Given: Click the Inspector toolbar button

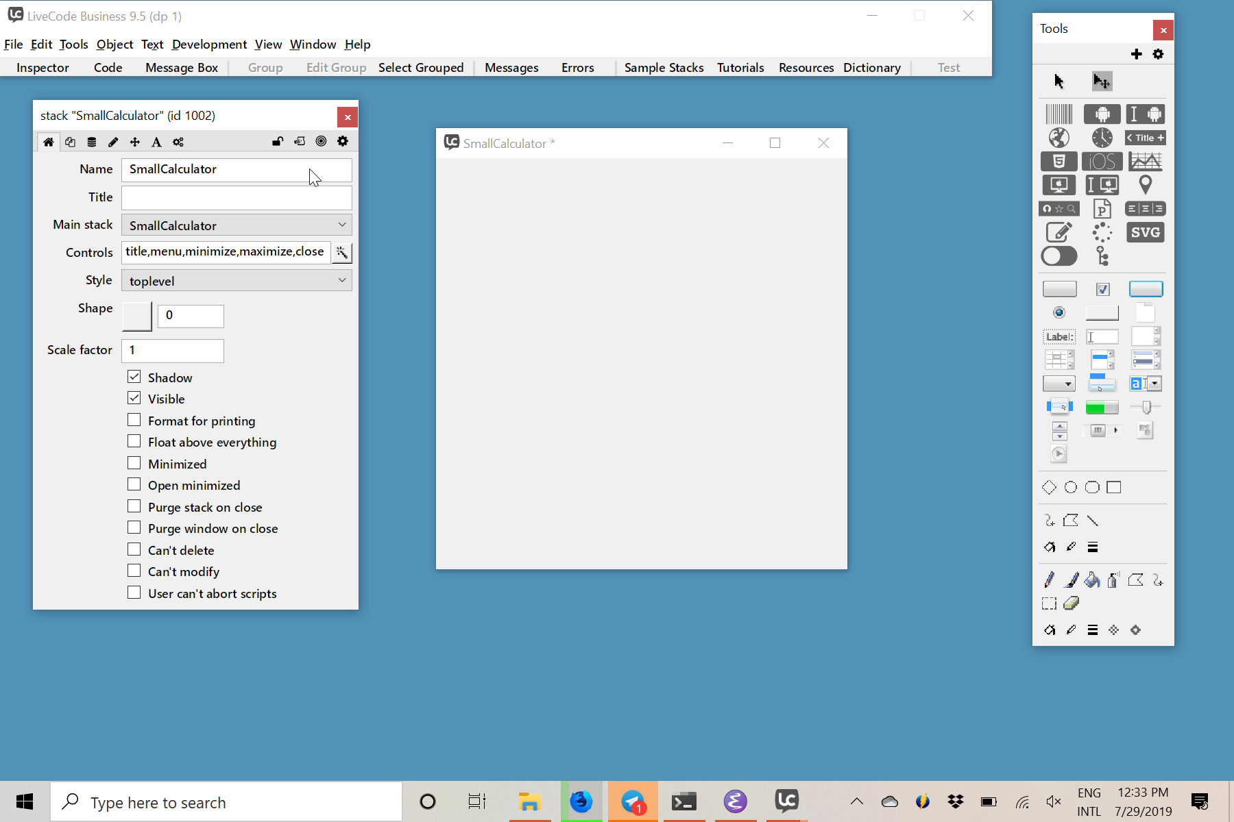Looking at the screenshot, I should [43, 68].
